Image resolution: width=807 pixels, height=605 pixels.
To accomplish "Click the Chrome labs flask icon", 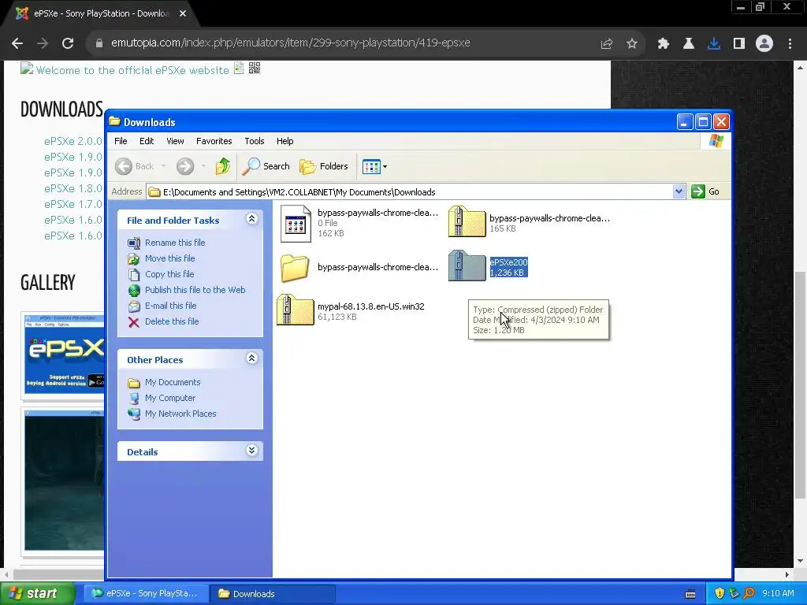I will [689, 44].
